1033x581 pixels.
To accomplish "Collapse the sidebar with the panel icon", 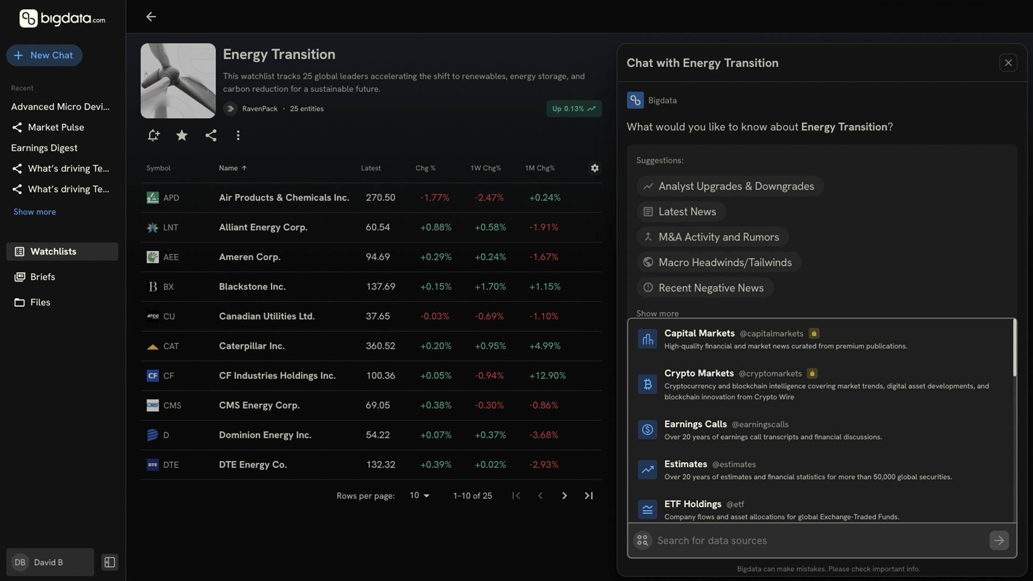I will pyautogui.click(x=110, y=562).
